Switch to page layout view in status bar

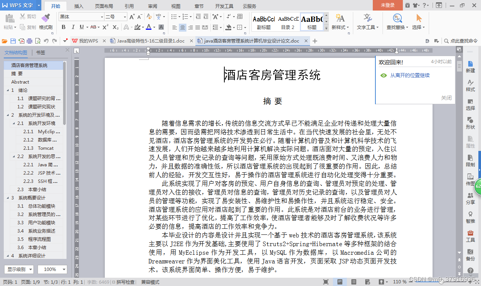coord(340,282)
